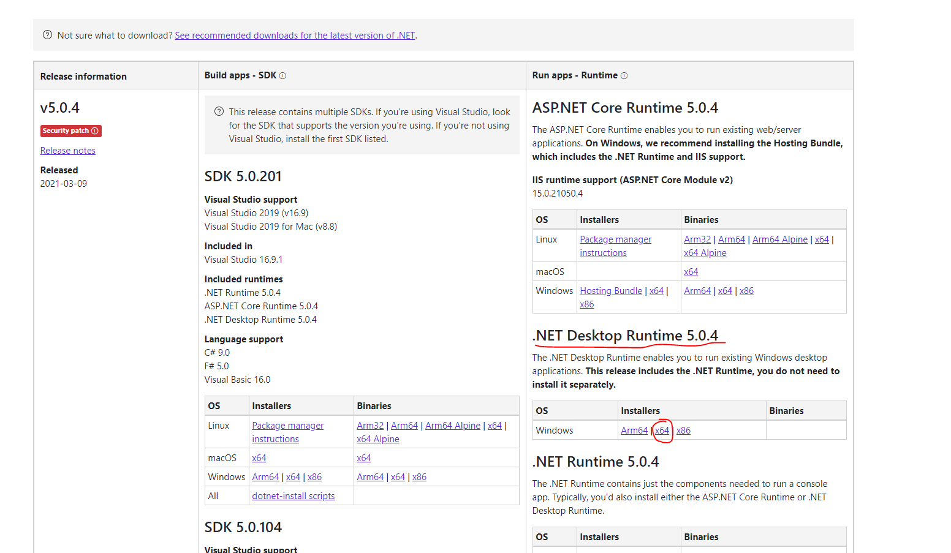Download SDK Linux x64 binary
Screen dimensions: 951x553
[x=494, y=426]
